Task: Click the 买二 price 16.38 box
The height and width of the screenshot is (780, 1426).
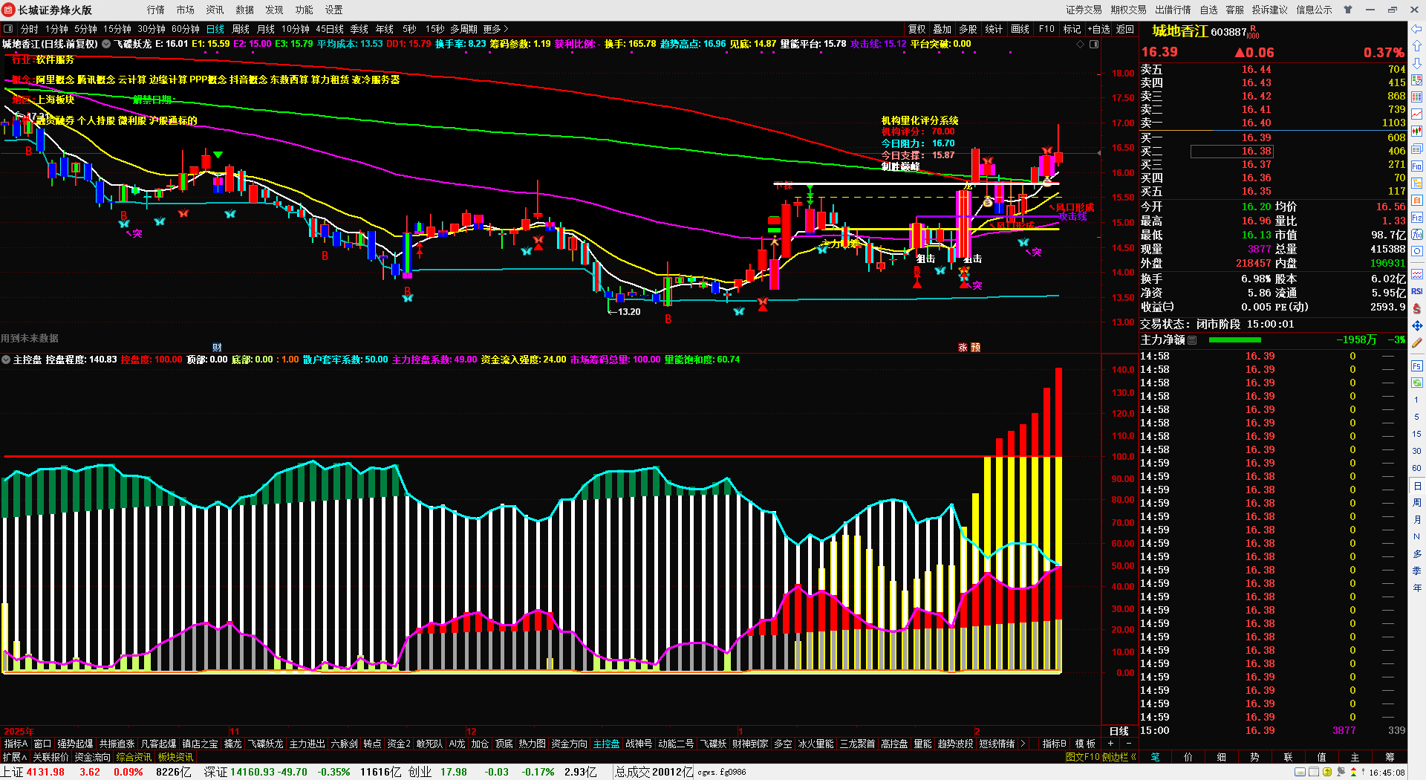Action: tap(1232, 151)
